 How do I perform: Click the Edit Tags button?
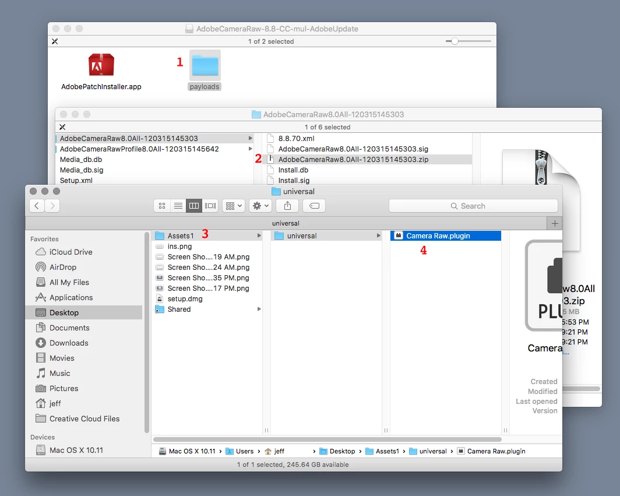(x=314, y=206)
